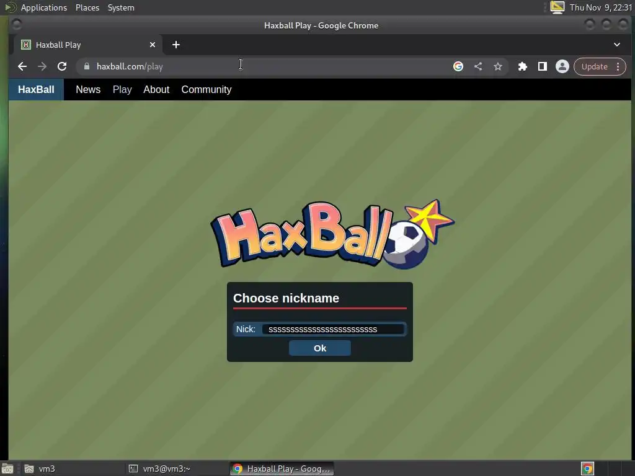This screenshot has width=635, height=476.
Task: Click the Haxball favicon on the tab
Action: point(26,45)
